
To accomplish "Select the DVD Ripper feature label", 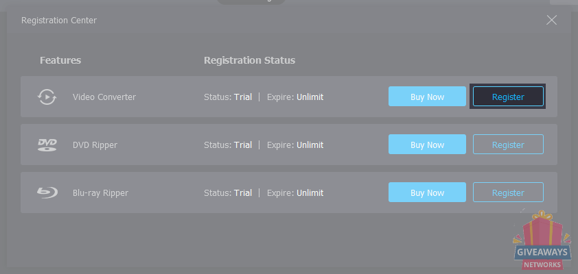I will pyautogui.click(x=95, y=145).
